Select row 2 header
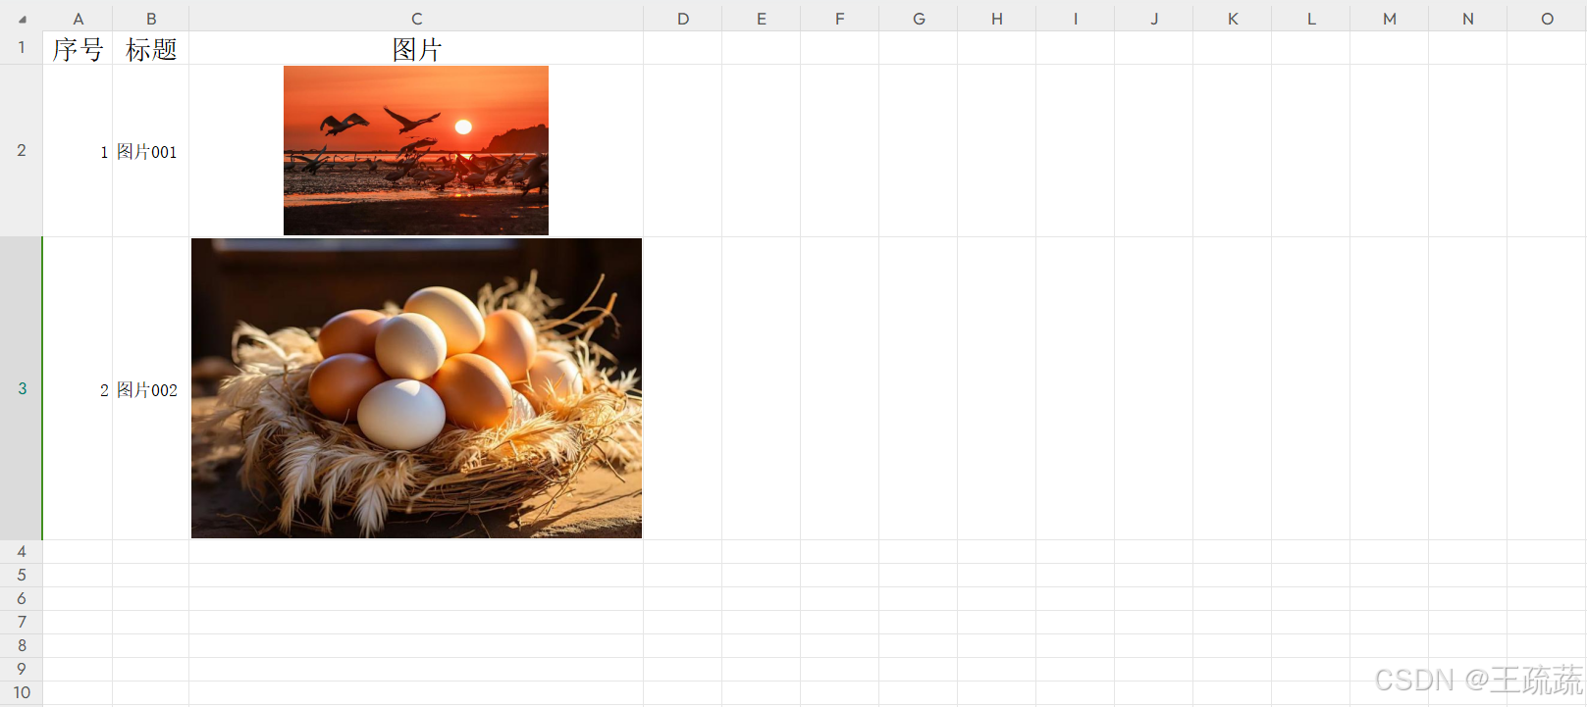The image size is (1587, 707). click(x=22, y=150)
